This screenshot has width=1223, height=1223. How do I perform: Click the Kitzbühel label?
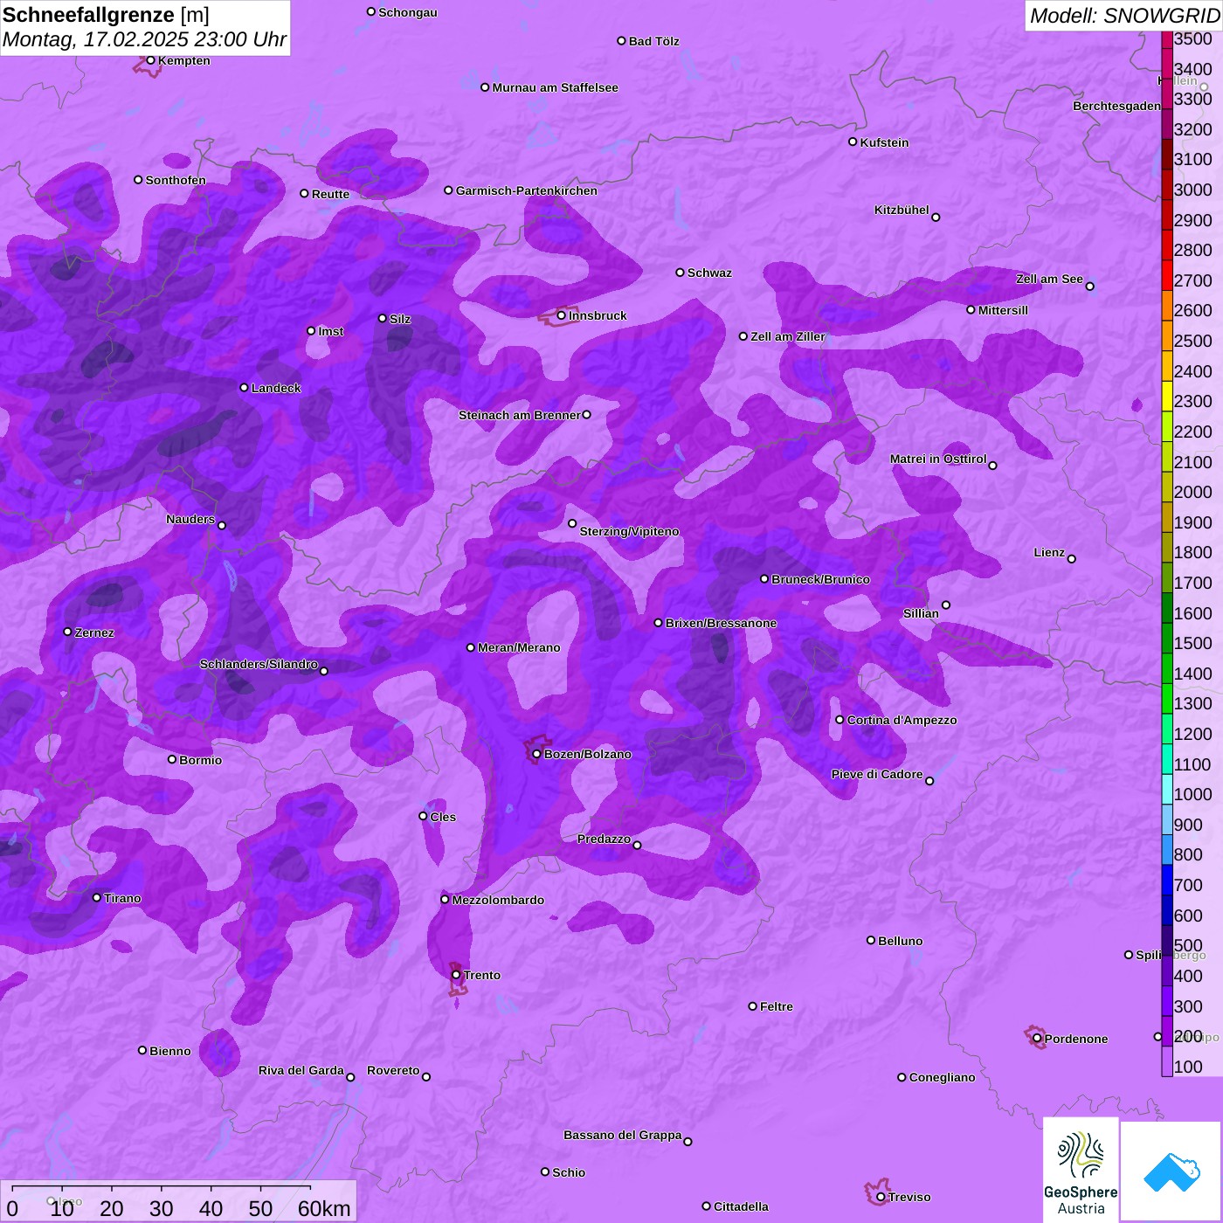click(x=902, y=210)
